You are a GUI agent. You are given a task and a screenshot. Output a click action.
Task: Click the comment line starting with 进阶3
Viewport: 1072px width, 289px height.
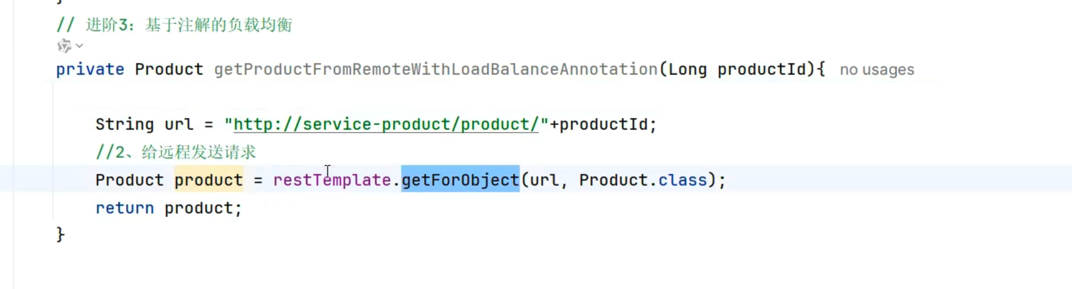174,25
